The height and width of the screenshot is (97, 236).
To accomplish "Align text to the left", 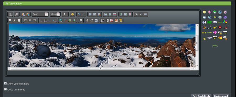I will pyautogui.click(x=25, y=20).
